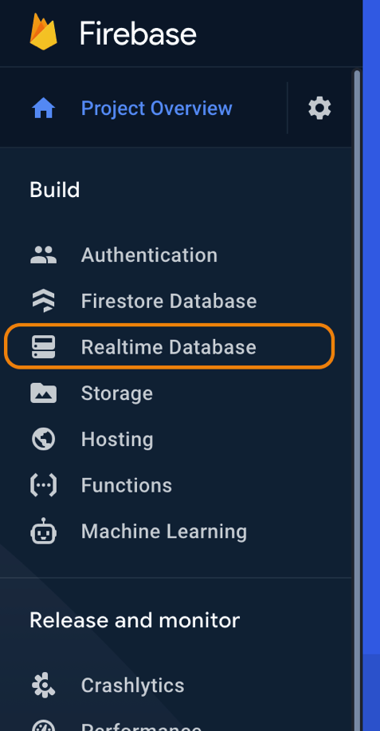Go to Storage section
Image resolution: width=380 pixels, height=731 pixels.
(x=117, y=393)
